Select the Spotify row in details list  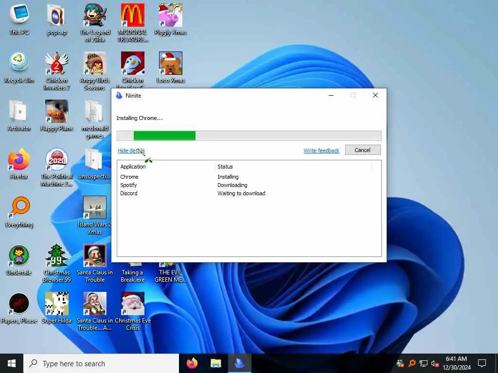pyautogui.click(x=249, y=185)
